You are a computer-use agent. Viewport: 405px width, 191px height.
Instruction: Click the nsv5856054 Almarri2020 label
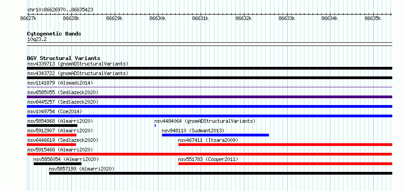(x=66, y=159)
